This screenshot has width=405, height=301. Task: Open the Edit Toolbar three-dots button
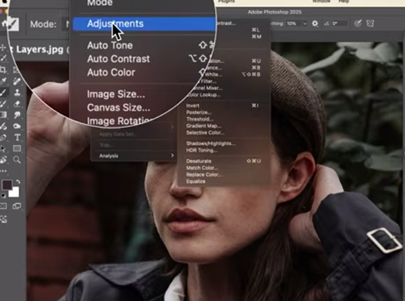pyautogui.click(x=3, y=171)
